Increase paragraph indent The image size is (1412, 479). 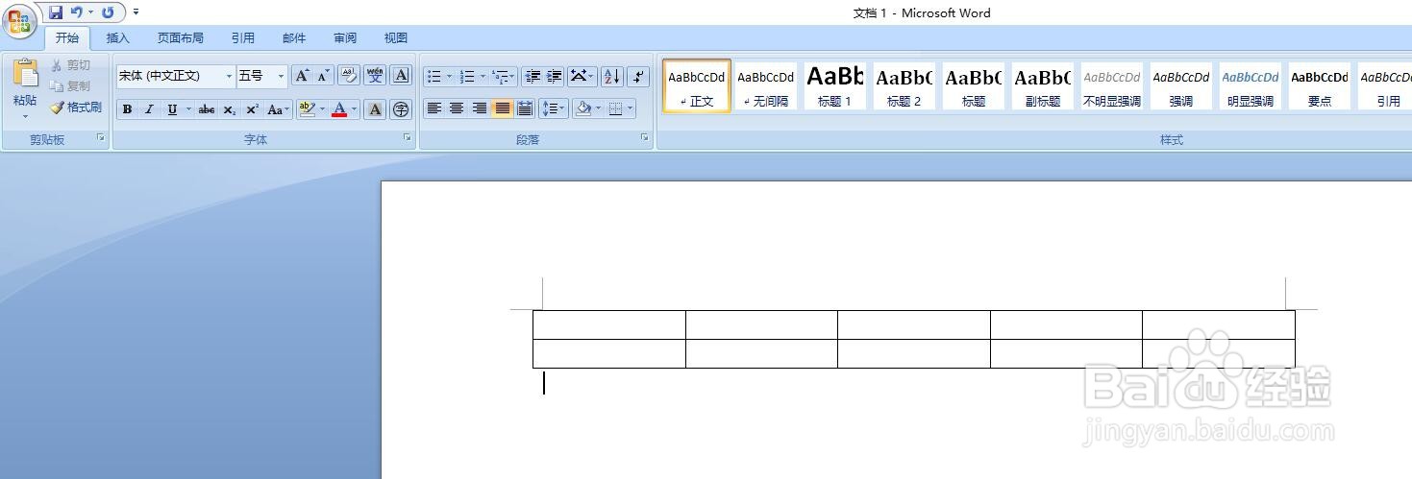555,76
